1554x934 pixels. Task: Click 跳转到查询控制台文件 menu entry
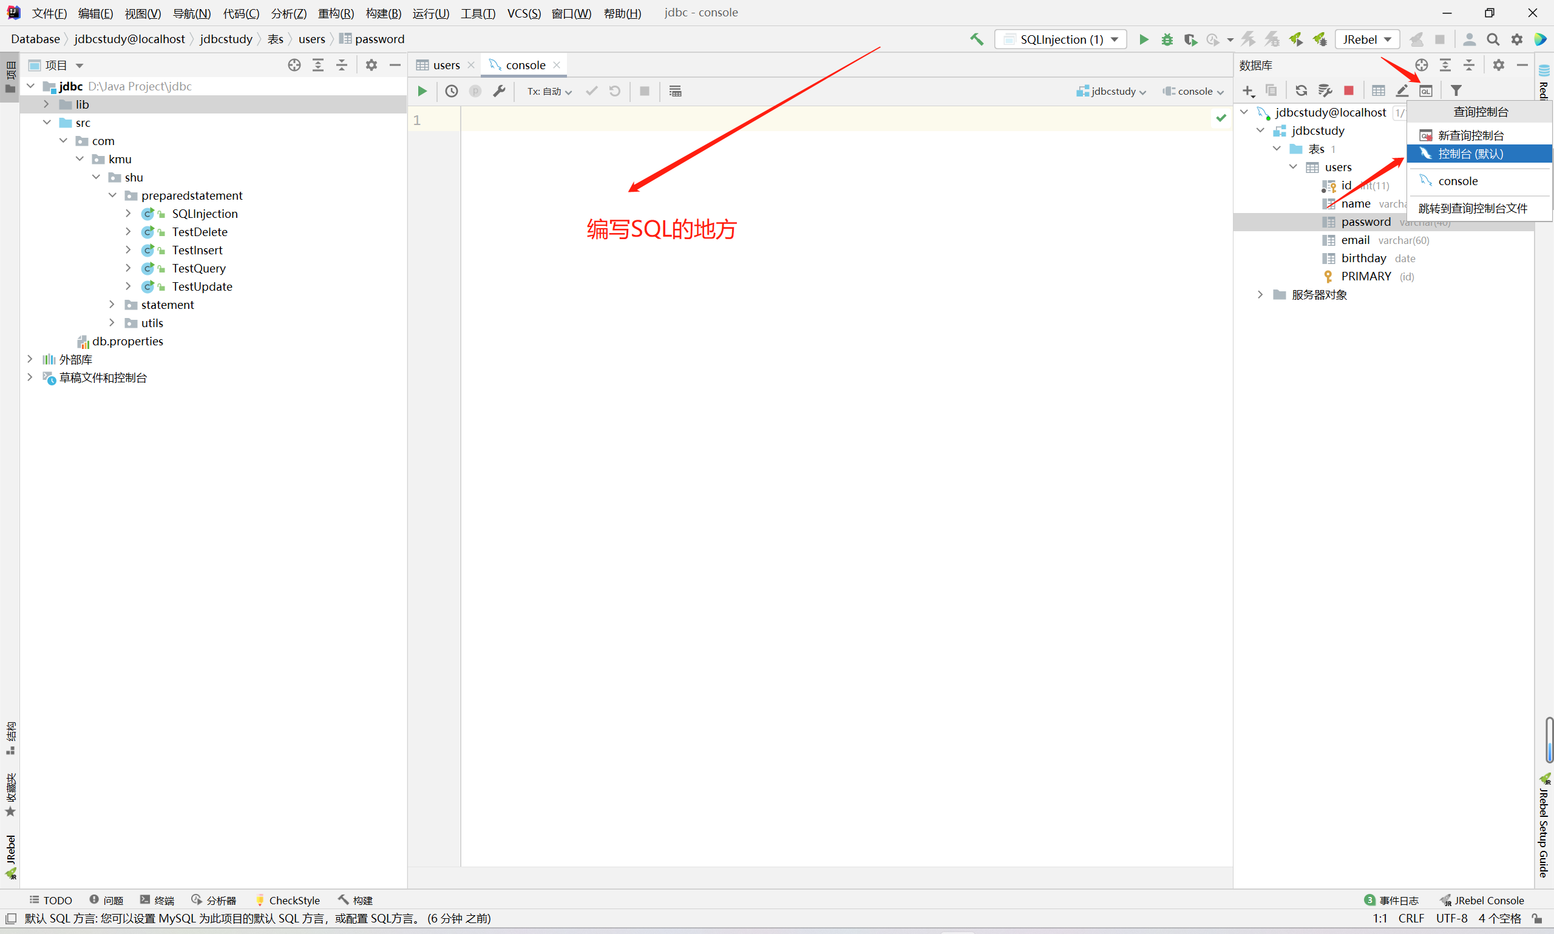(x=1472, y=208)
